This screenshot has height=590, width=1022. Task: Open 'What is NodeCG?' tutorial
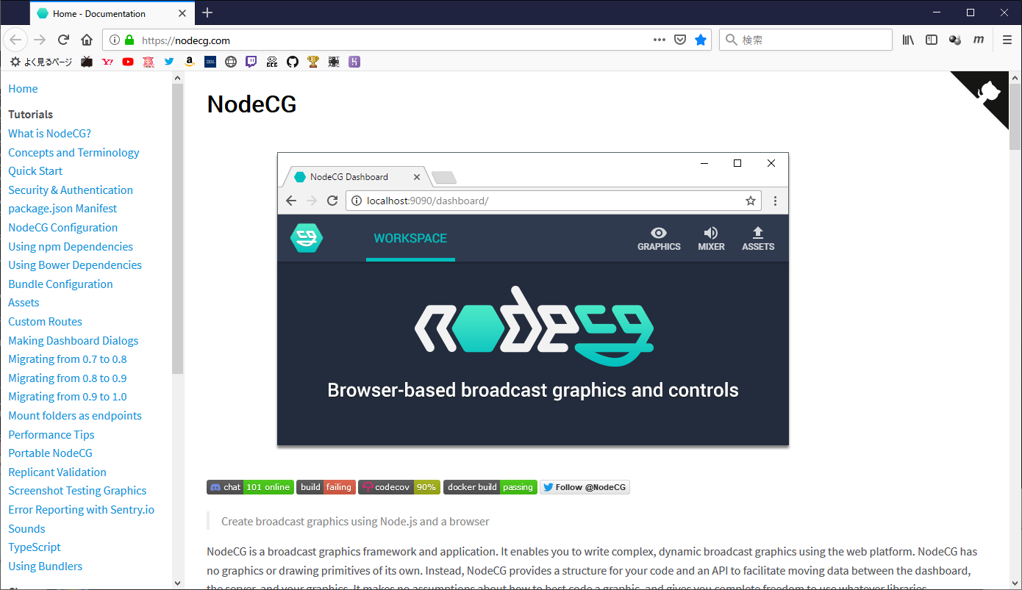tap(50, 134)
